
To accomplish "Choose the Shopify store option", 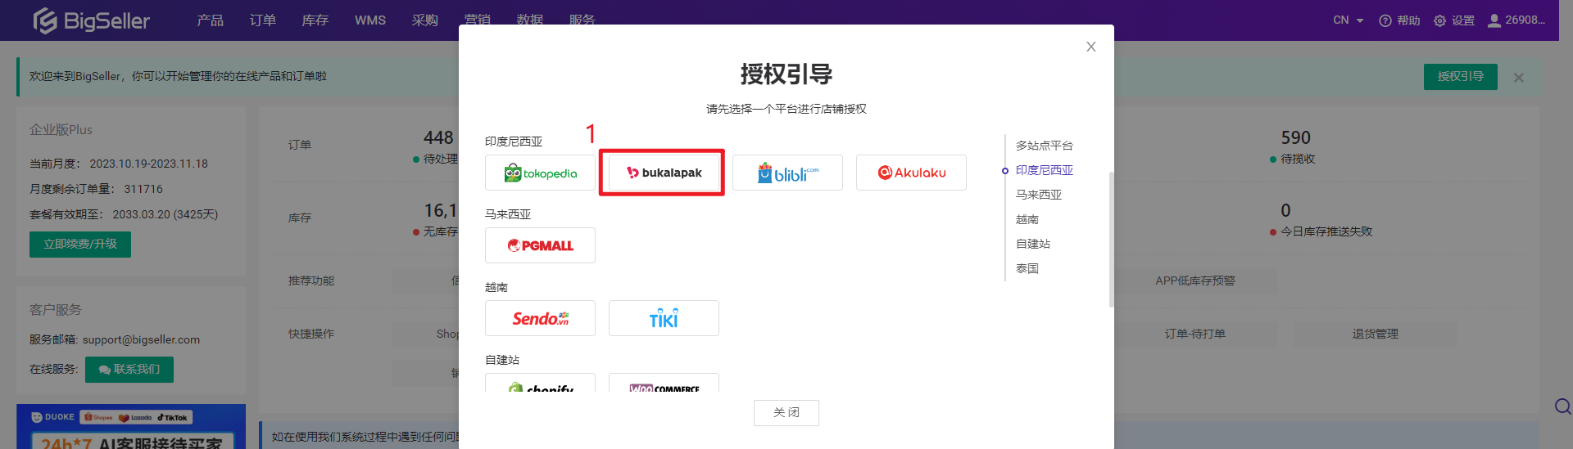I will click(540, 383).
